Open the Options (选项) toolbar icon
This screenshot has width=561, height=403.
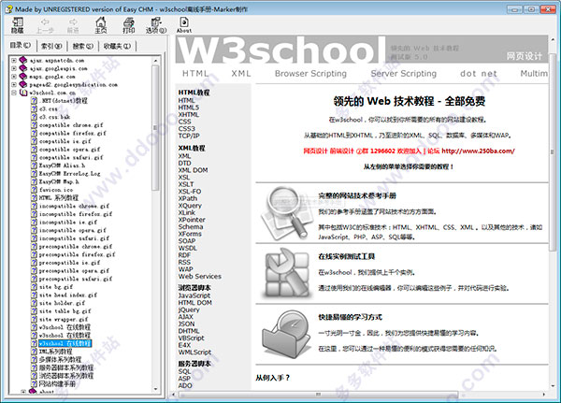(x=156, y=25)
